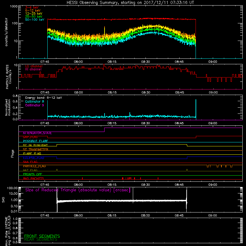
Task: Click the Energy band: 6-12 keV label
Action: (44, 98)
